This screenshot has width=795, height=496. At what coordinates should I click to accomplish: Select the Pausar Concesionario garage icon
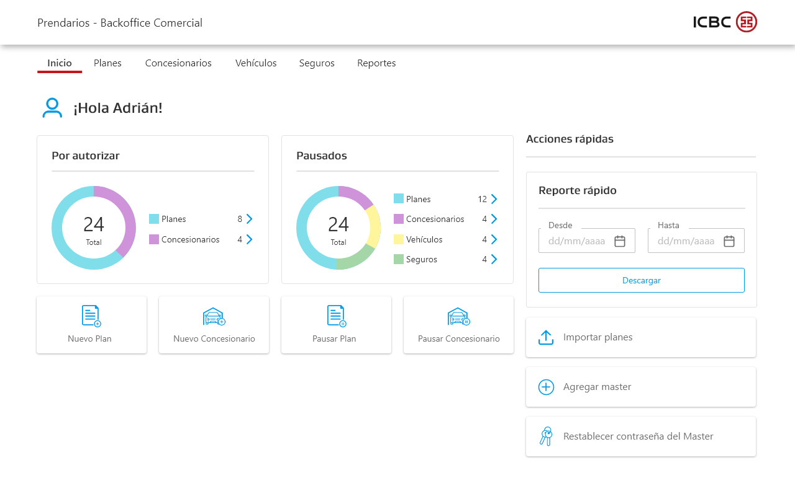pos(459,316)
